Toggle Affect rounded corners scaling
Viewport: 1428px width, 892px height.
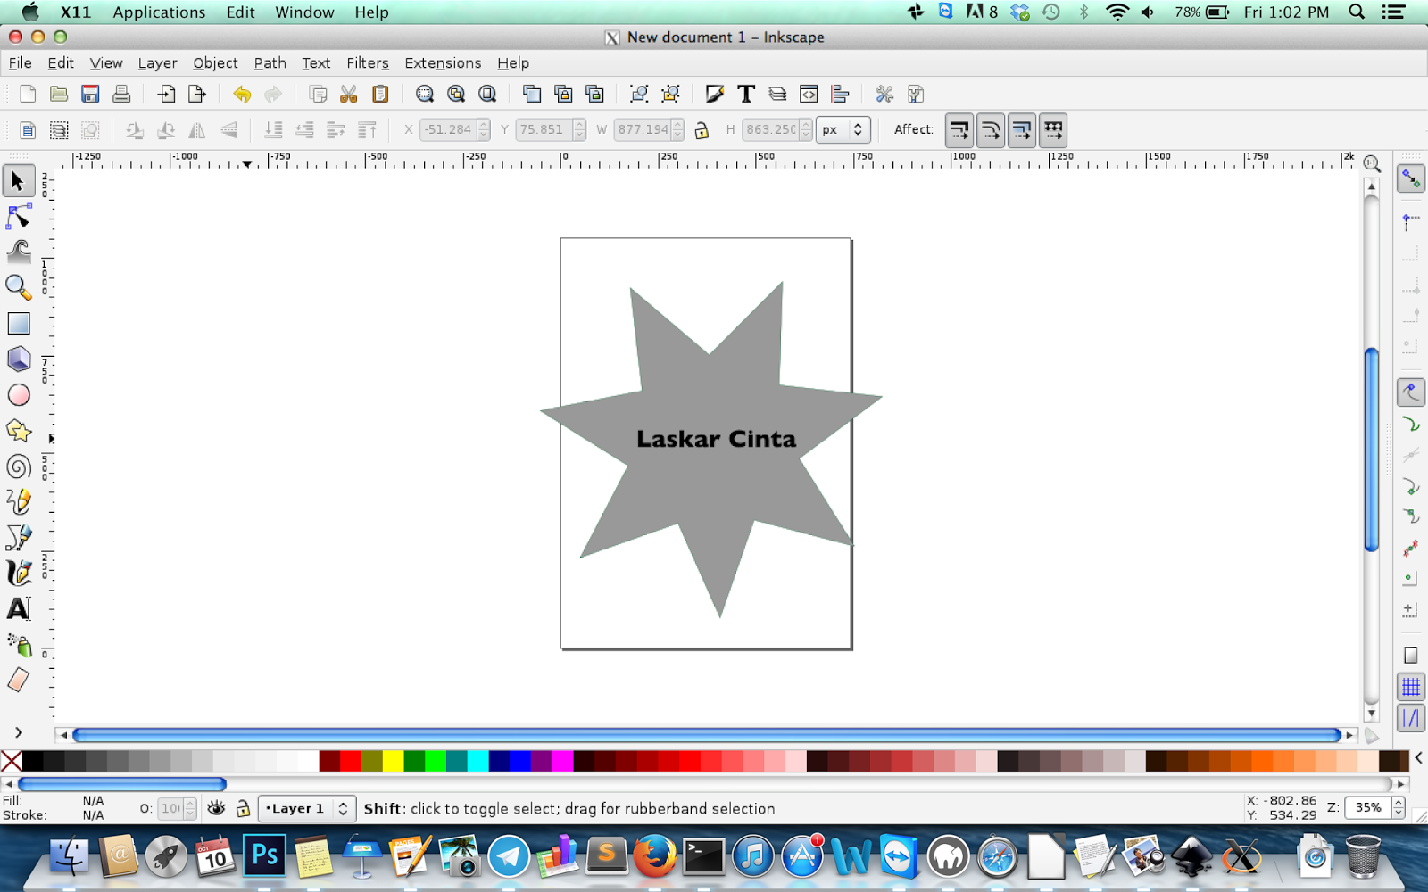click(x=991, y=130)
